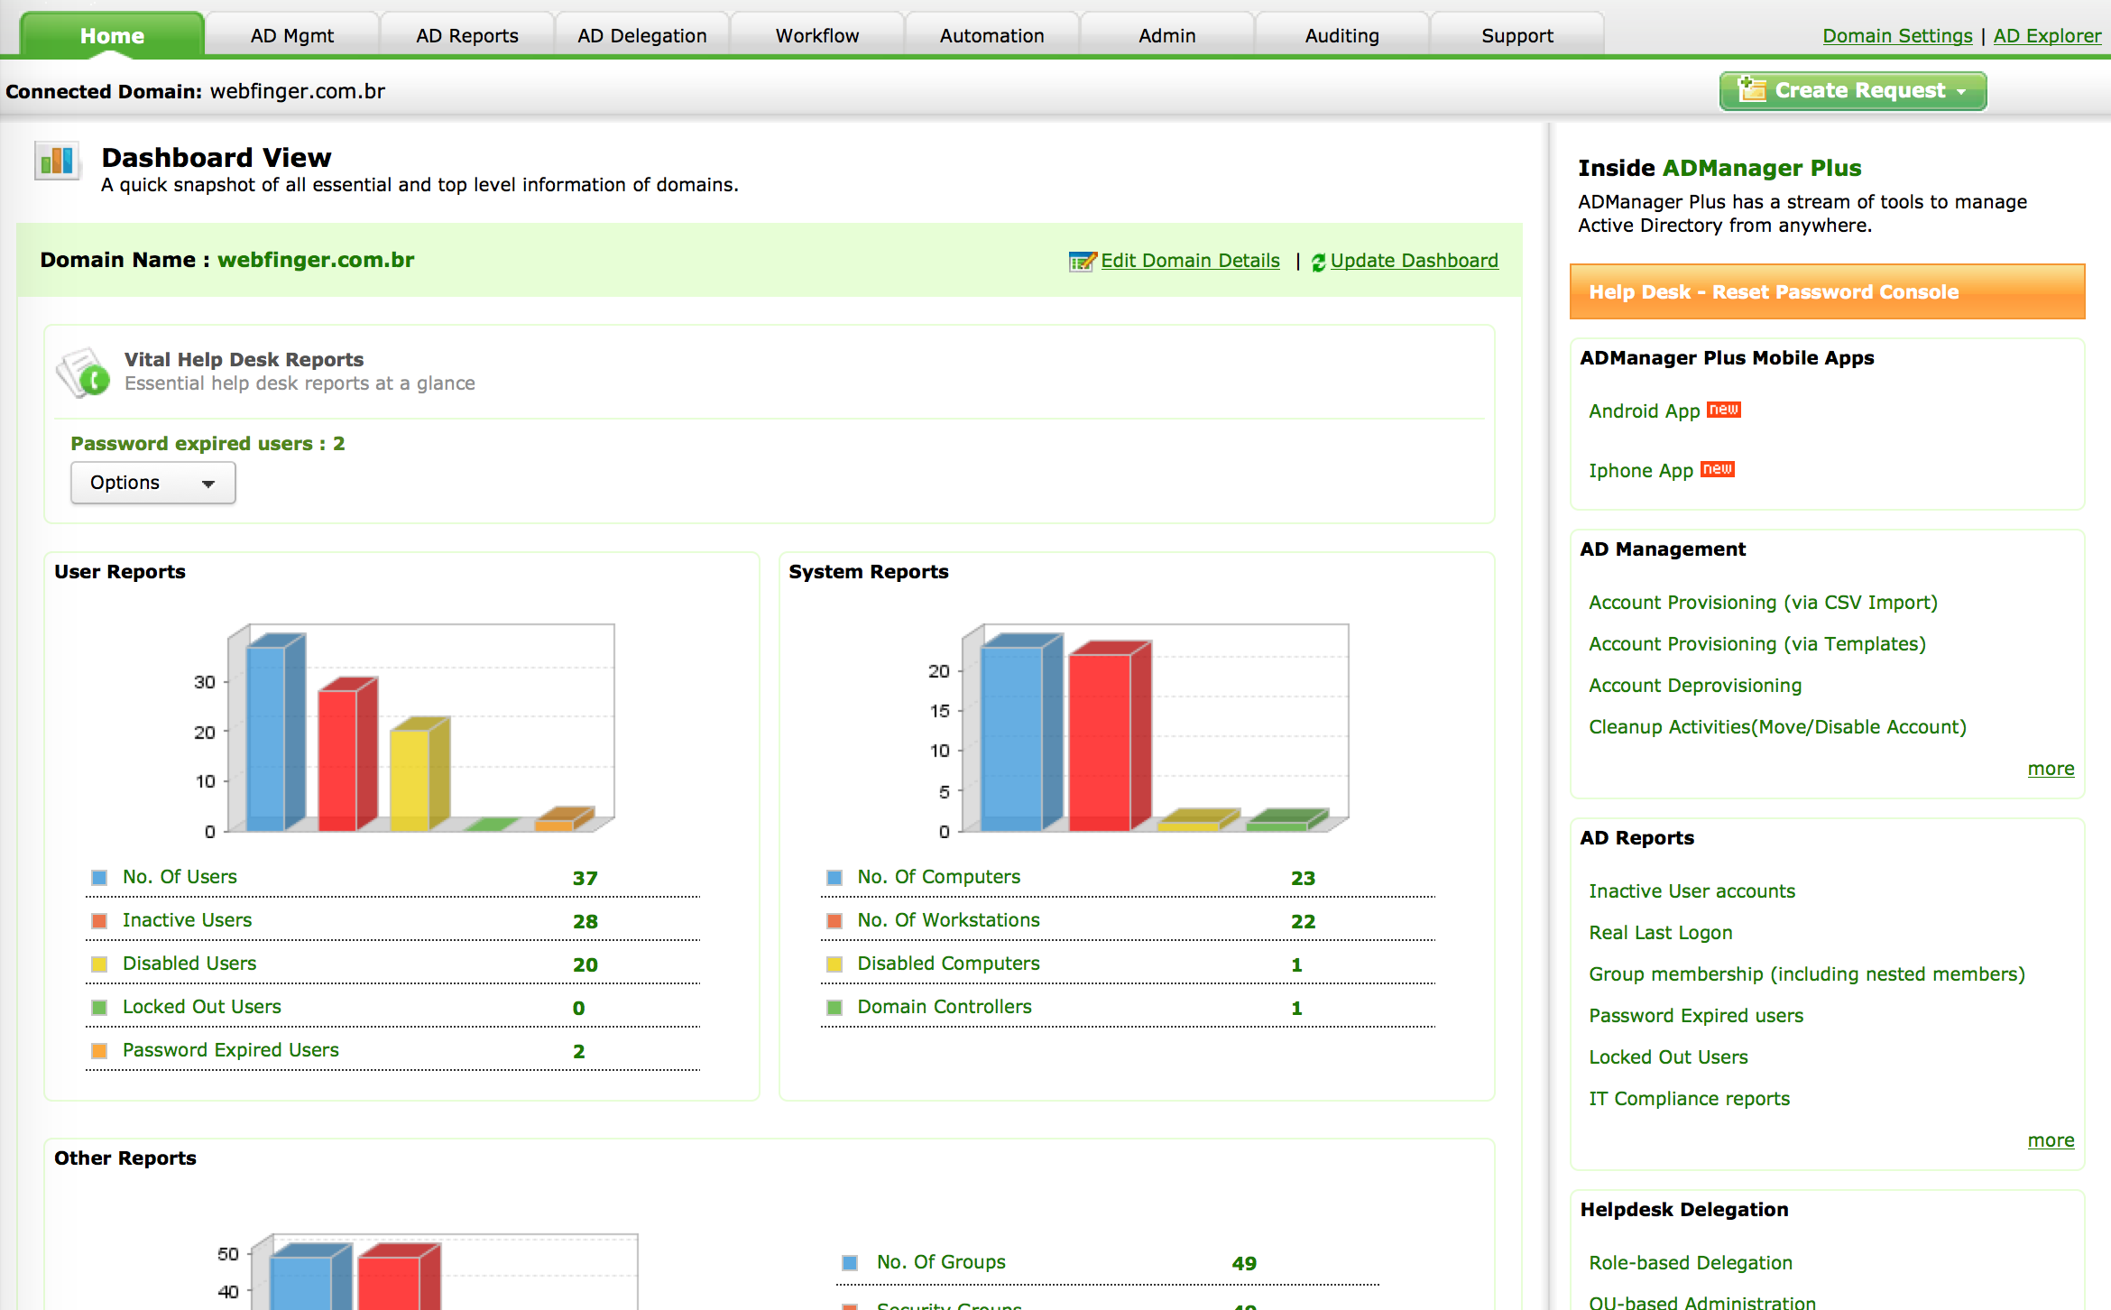Open the Locked Out Users report in User Reports
The image size is (2111, 1310).
pos(202,1007)
